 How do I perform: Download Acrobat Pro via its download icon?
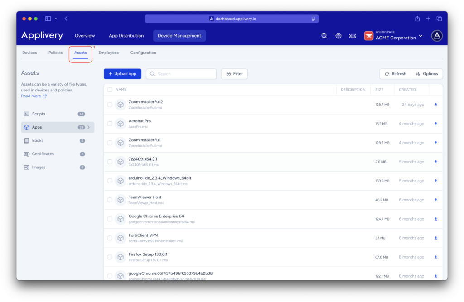(436, 124)
